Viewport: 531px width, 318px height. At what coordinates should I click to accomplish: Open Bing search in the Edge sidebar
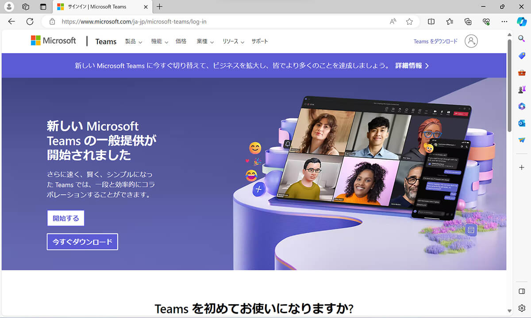point(522,38)
